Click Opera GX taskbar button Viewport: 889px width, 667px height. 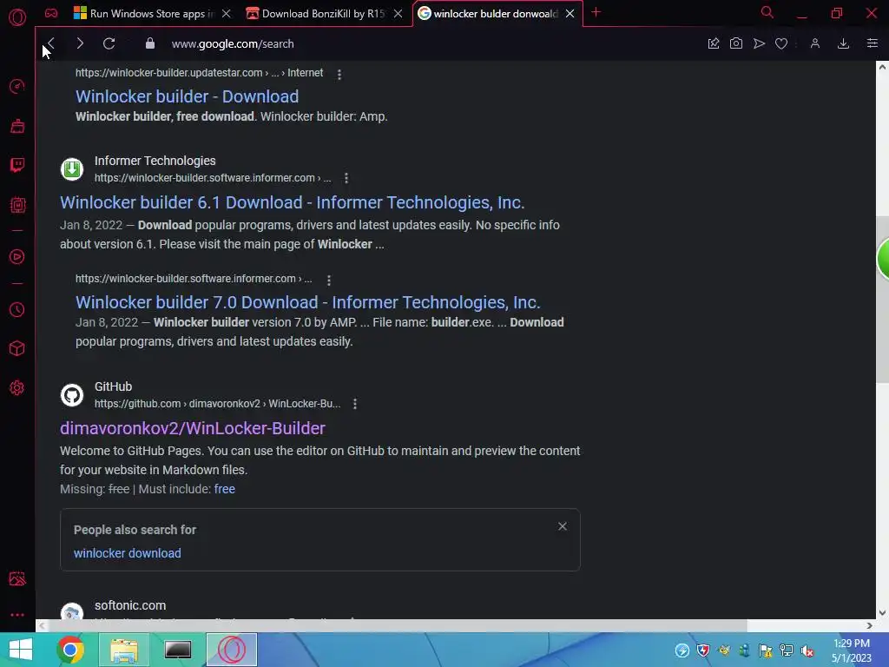pyautogui.click(x=231, y=650)
